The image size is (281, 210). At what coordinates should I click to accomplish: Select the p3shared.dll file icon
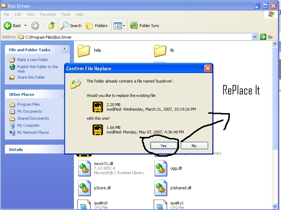point(161,188)
